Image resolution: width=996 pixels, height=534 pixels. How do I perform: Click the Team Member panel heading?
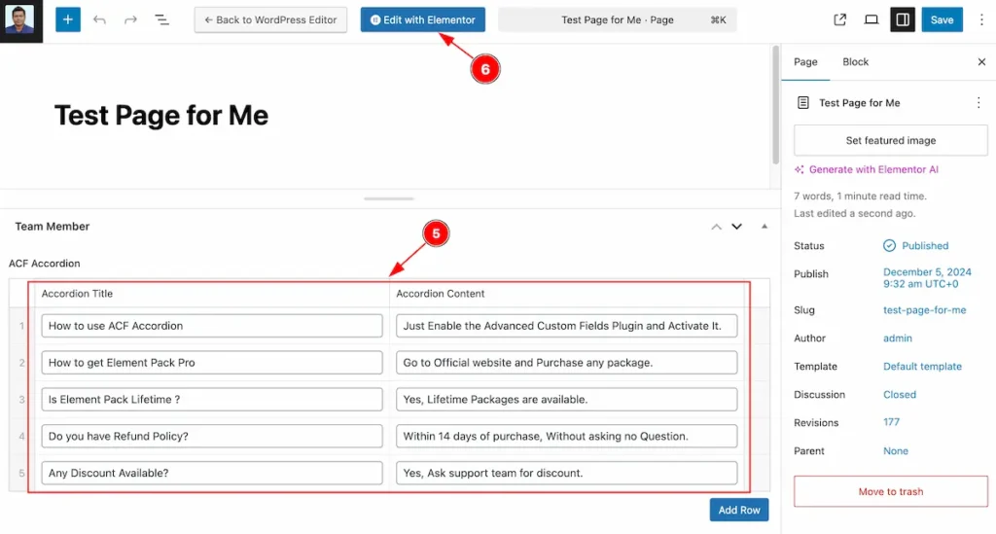(53, 227)
